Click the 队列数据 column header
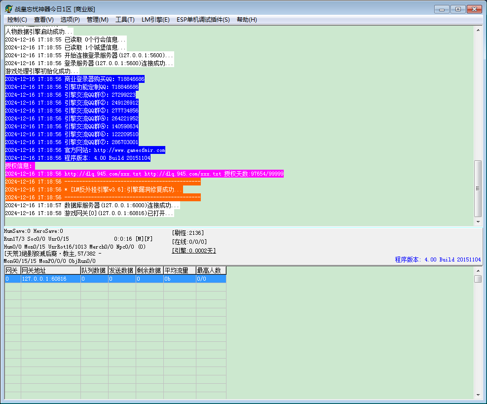Screen dimensions: 487x404 pyautogui.click(x=94, y=270)
